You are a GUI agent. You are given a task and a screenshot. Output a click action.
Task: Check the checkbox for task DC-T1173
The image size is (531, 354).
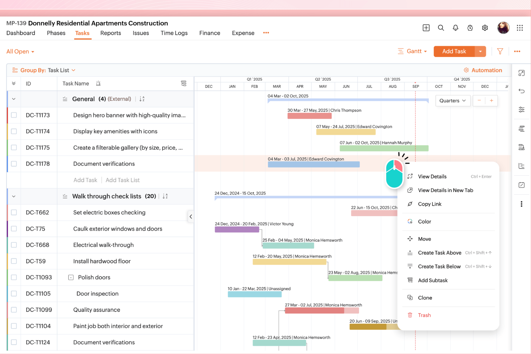(14, 115)
